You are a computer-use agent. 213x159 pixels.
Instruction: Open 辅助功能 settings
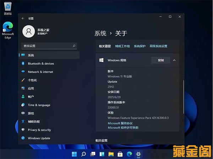tap(34, 121)
